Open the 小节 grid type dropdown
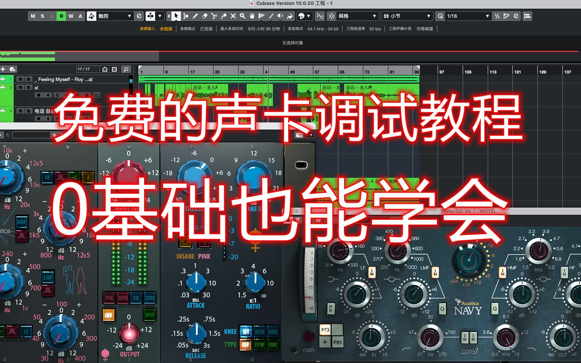The image size is (581, 363). click(407, 16)
